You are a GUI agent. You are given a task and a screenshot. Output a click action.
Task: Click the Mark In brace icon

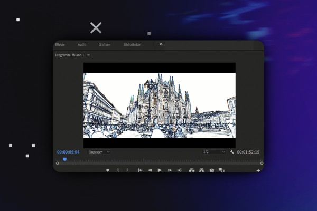tap(118, 170)
